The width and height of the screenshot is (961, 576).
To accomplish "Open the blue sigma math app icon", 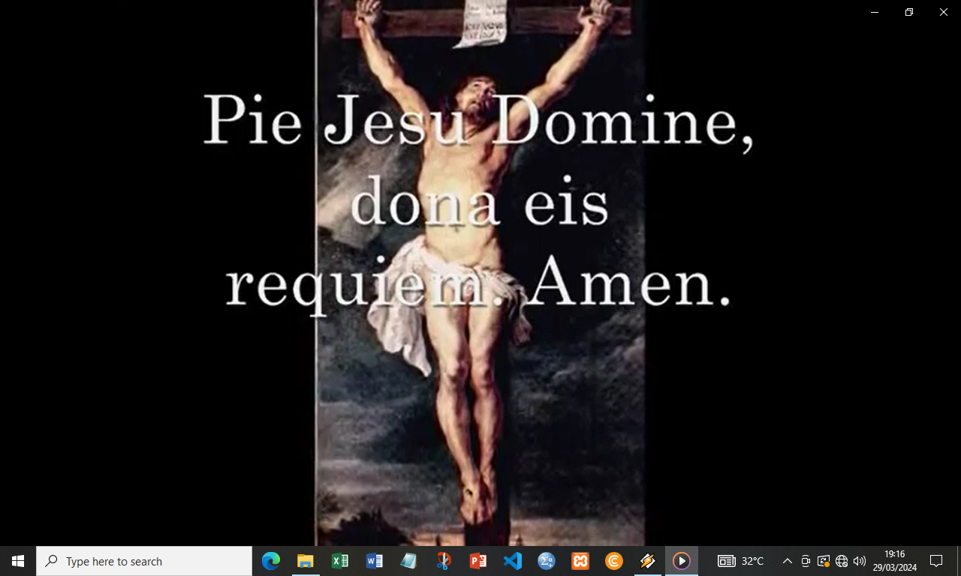I will 547,561.
